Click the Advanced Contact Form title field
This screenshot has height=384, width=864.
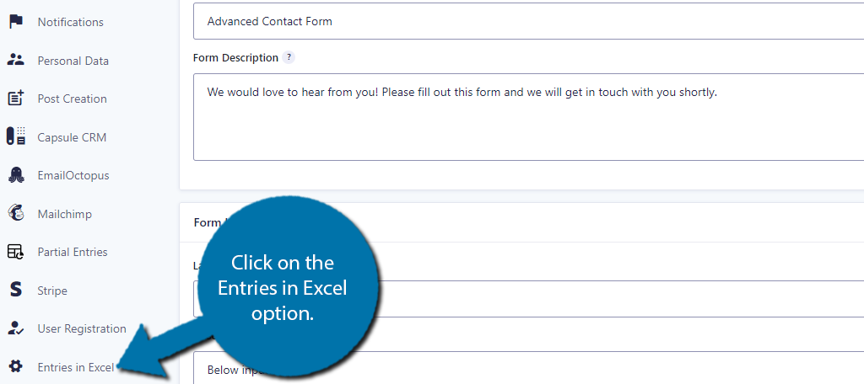[528, 21]
